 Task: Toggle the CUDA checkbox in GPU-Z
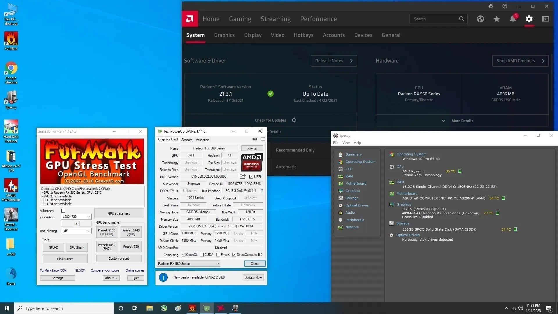pos(202,255)
